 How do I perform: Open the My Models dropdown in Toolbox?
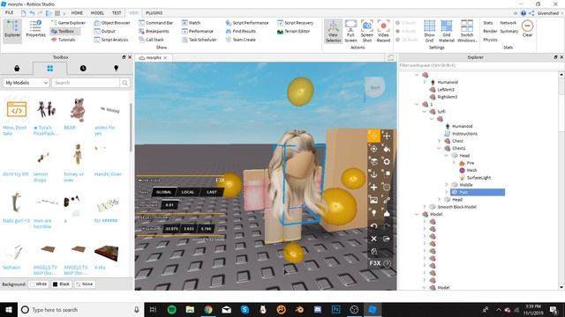(26, 83)
